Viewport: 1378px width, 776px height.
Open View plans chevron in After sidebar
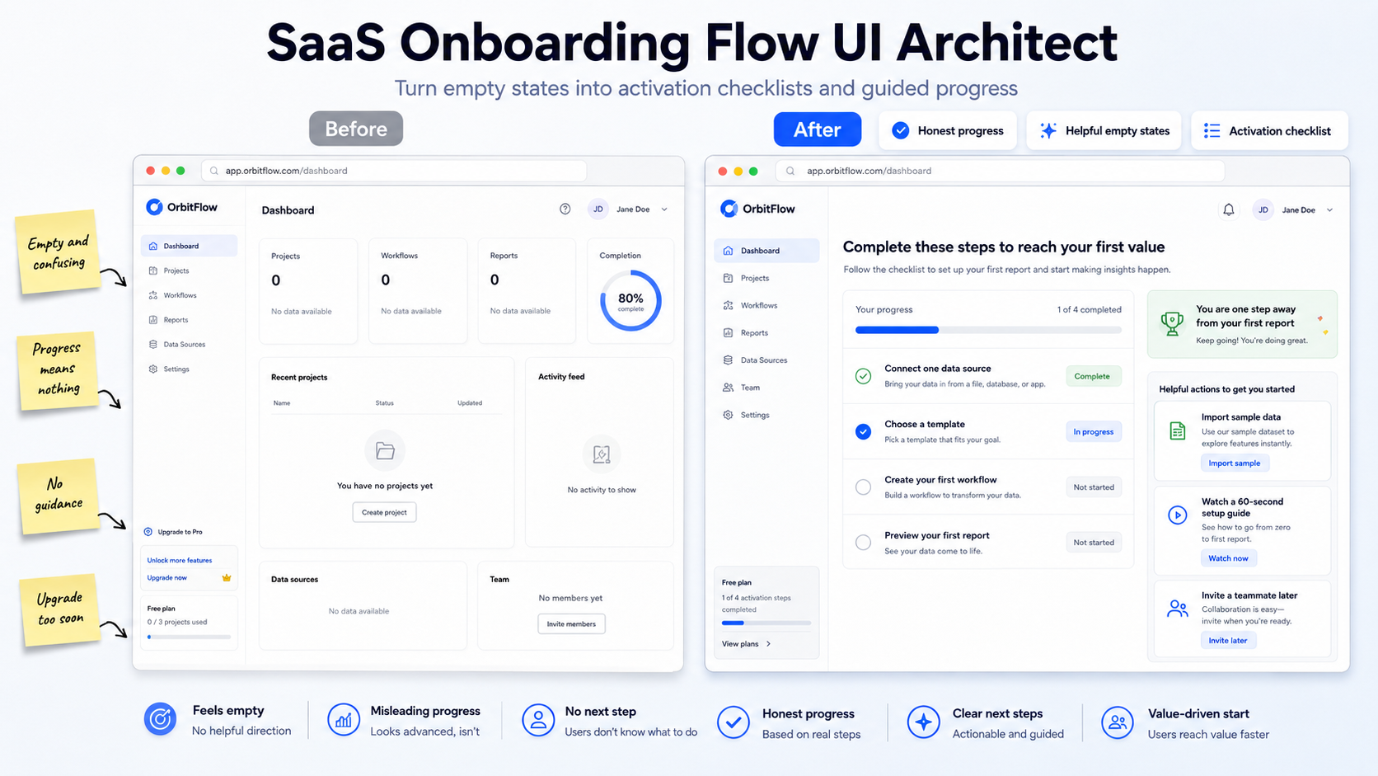coord(768,644)
